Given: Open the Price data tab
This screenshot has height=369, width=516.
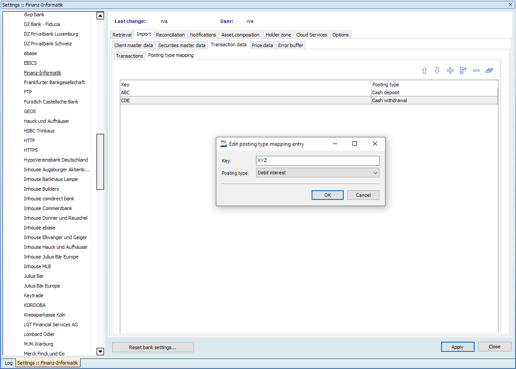Looking at the screenshot, I should tap(262, 45).
